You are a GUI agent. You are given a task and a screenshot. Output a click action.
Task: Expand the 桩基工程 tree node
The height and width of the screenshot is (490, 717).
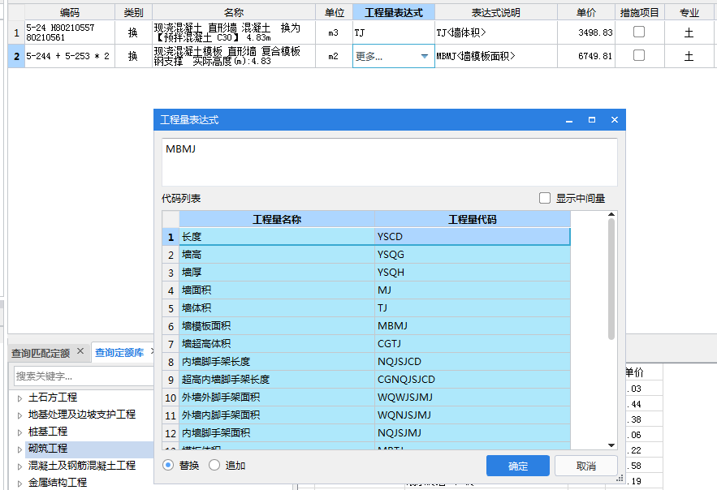click(x=19, y=432)
